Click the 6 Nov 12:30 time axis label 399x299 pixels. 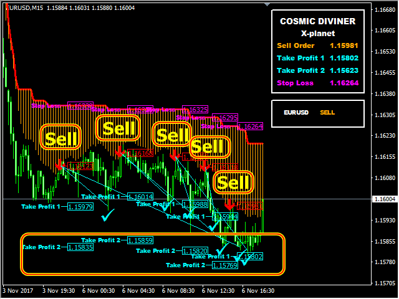(x=218, y=291)
